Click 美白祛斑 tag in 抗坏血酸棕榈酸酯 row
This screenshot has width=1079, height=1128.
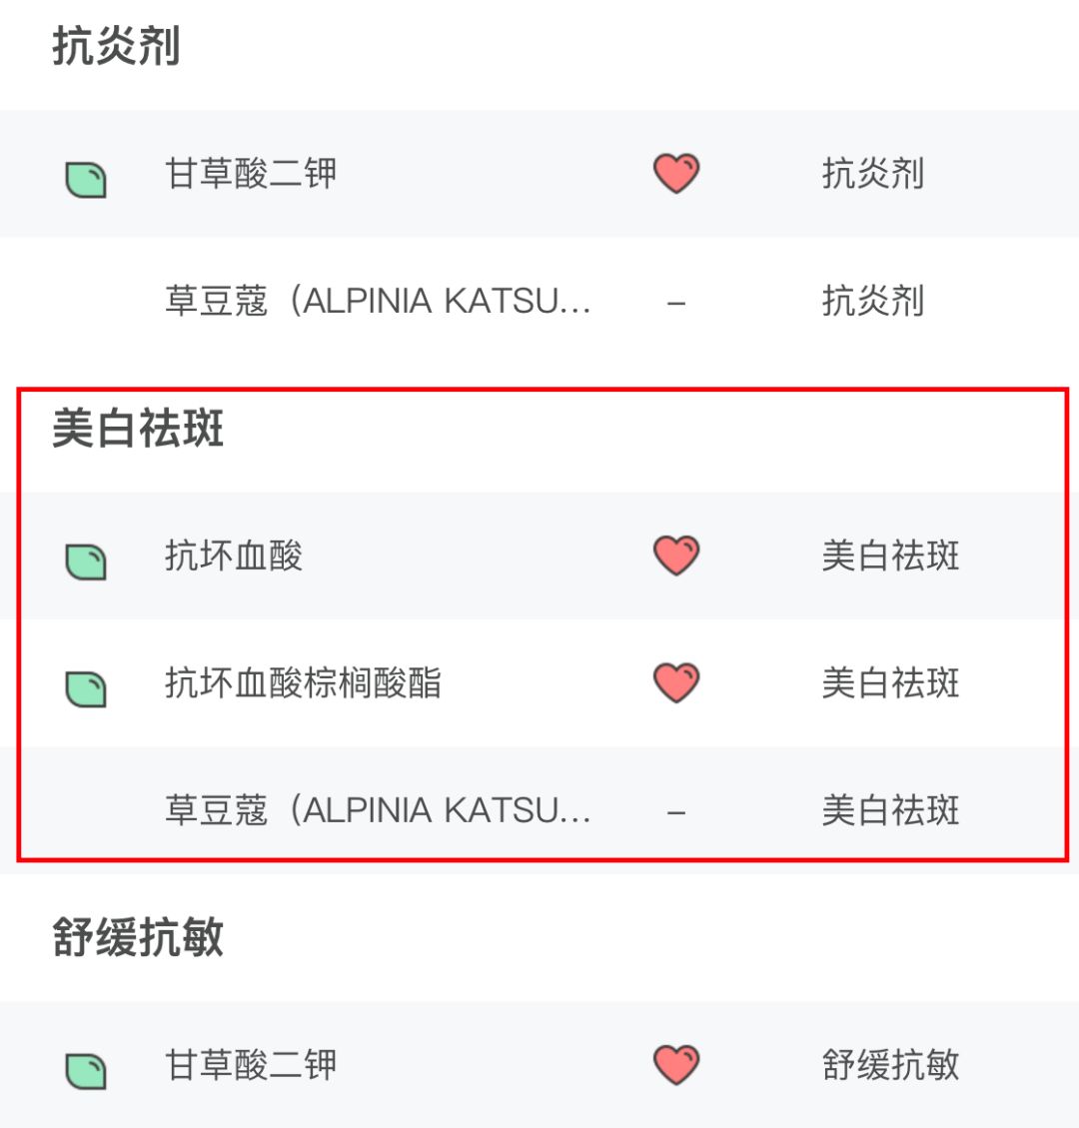[x=890, y=683]
